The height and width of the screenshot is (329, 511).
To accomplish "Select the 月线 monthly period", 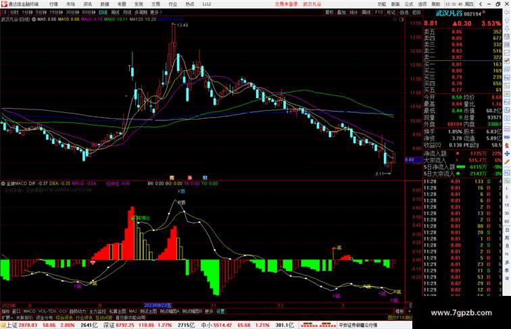I will (x=127, y=12).
